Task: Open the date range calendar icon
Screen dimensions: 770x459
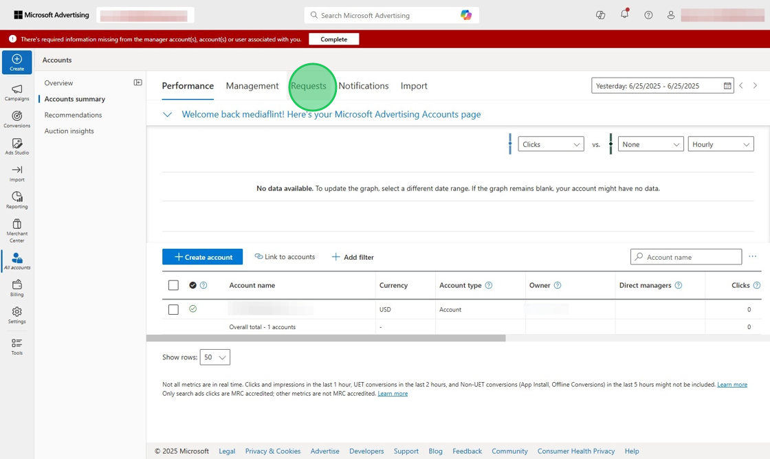Action: (x=727, y=86)
